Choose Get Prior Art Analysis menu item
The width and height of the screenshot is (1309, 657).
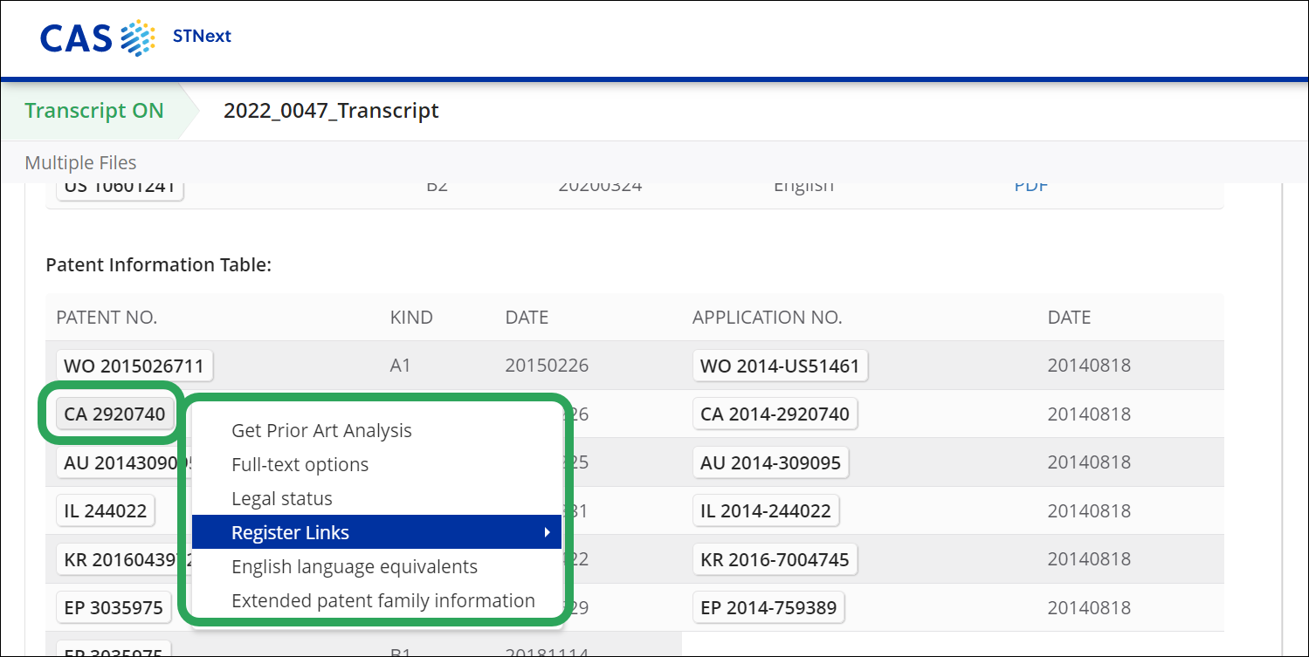[x=321, y=430]
